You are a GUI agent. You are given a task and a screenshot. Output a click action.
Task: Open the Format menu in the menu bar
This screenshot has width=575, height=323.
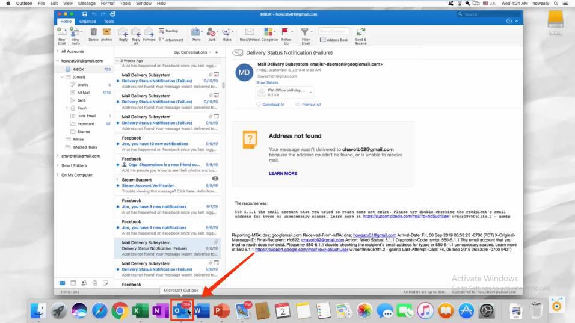[x=108, y=3]
